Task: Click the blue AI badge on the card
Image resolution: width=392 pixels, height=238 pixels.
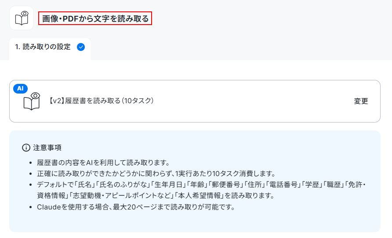Action: tap(20, 88)
